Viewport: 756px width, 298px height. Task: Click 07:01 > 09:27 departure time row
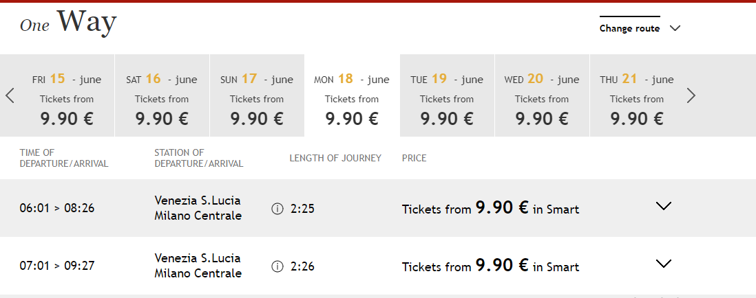tap(56, 266)
